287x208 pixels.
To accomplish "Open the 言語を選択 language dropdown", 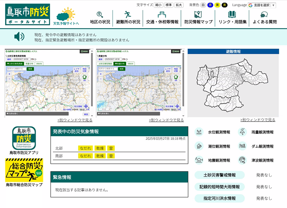I will click(262, 5).
